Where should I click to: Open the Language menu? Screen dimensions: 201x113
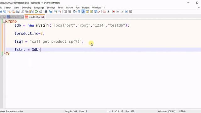pos(39,8)
